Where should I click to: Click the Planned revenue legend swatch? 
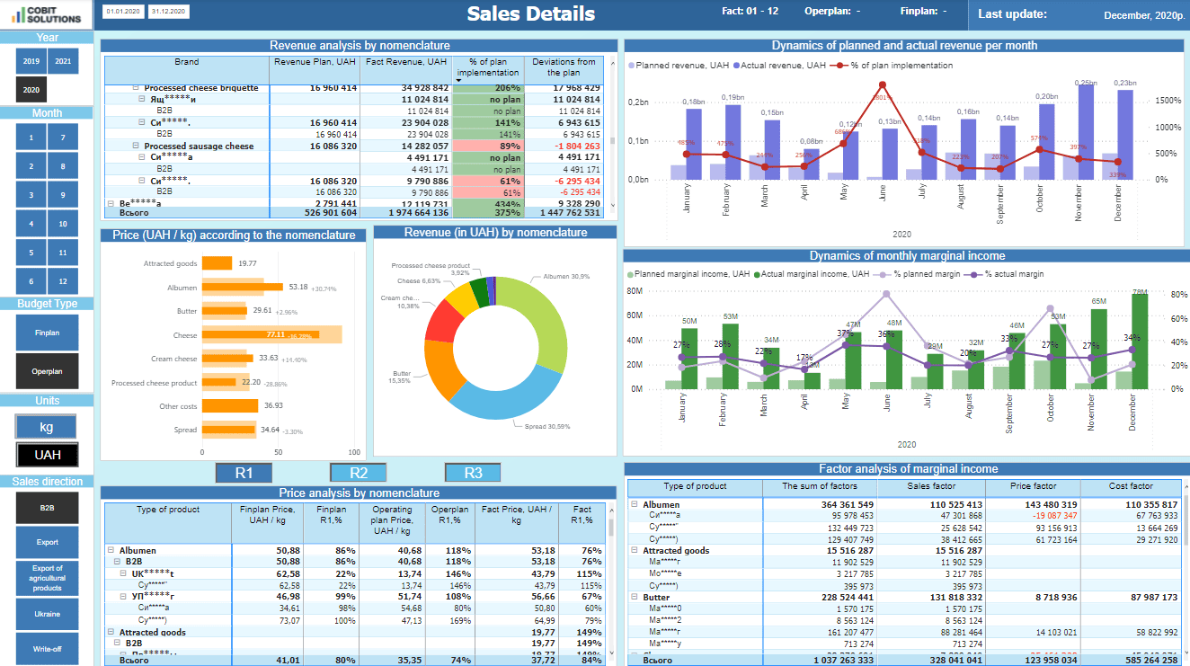[x=632, y=66]
